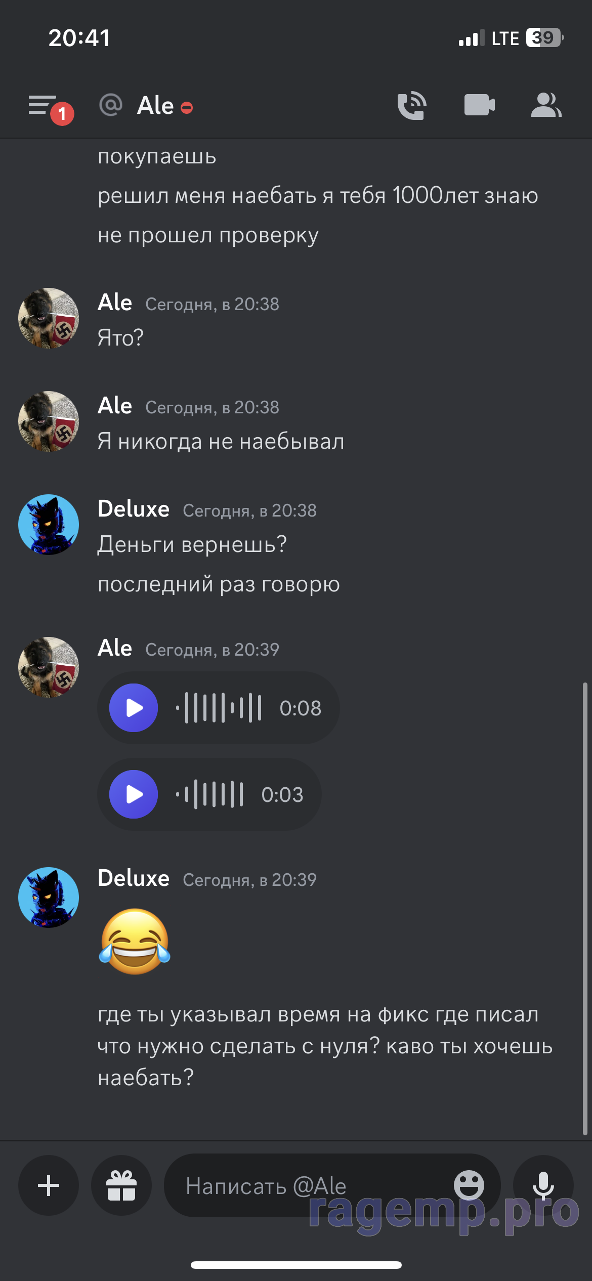Open the emoji picker in message field

469,1184
